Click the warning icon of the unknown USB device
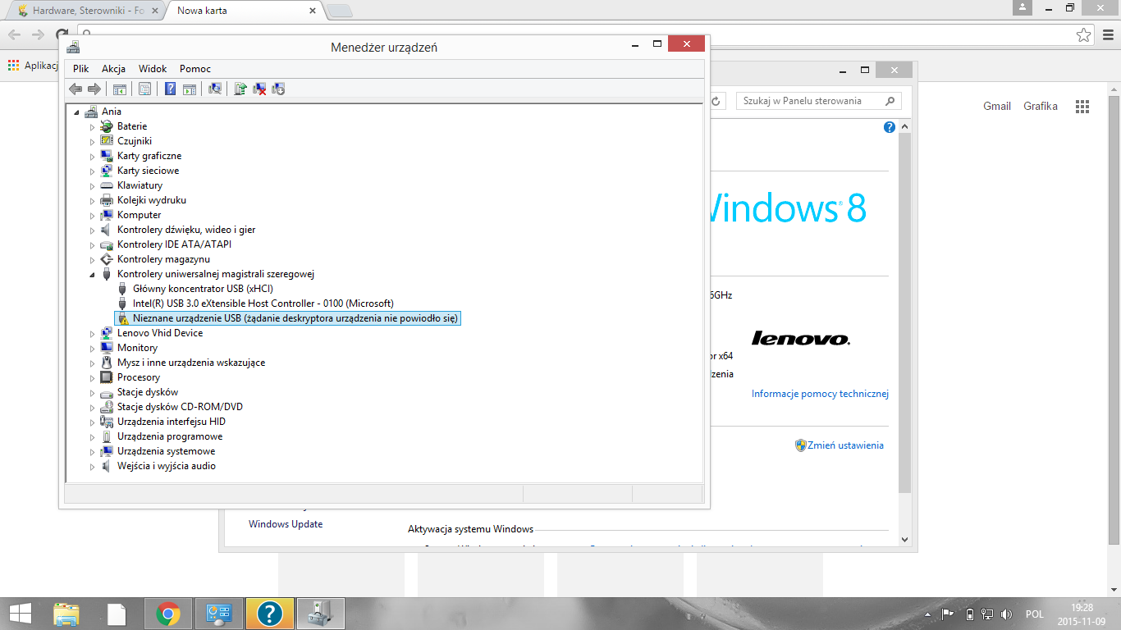Viewport: 1121px width, 630px height. (122, 318)
